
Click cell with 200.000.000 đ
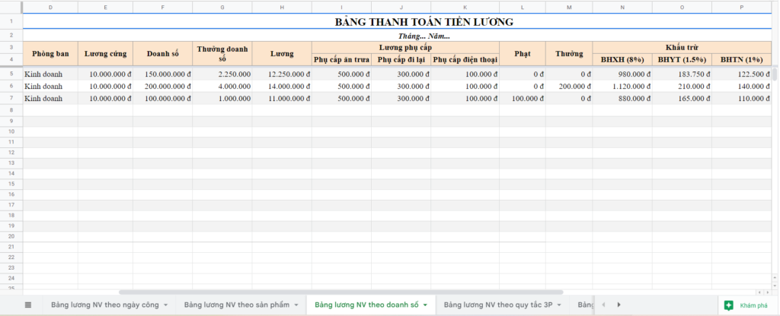point(163,87)
